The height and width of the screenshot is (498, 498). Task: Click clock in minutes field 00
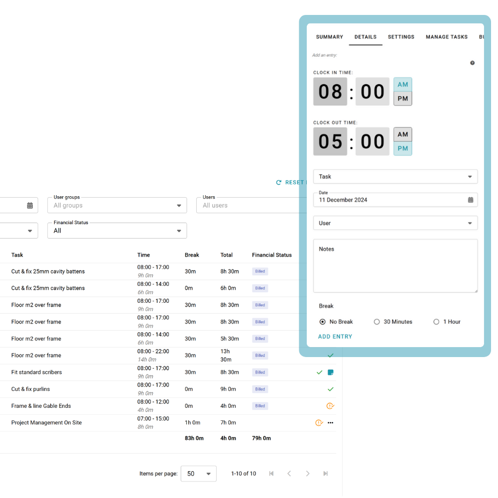click(373, 92)
